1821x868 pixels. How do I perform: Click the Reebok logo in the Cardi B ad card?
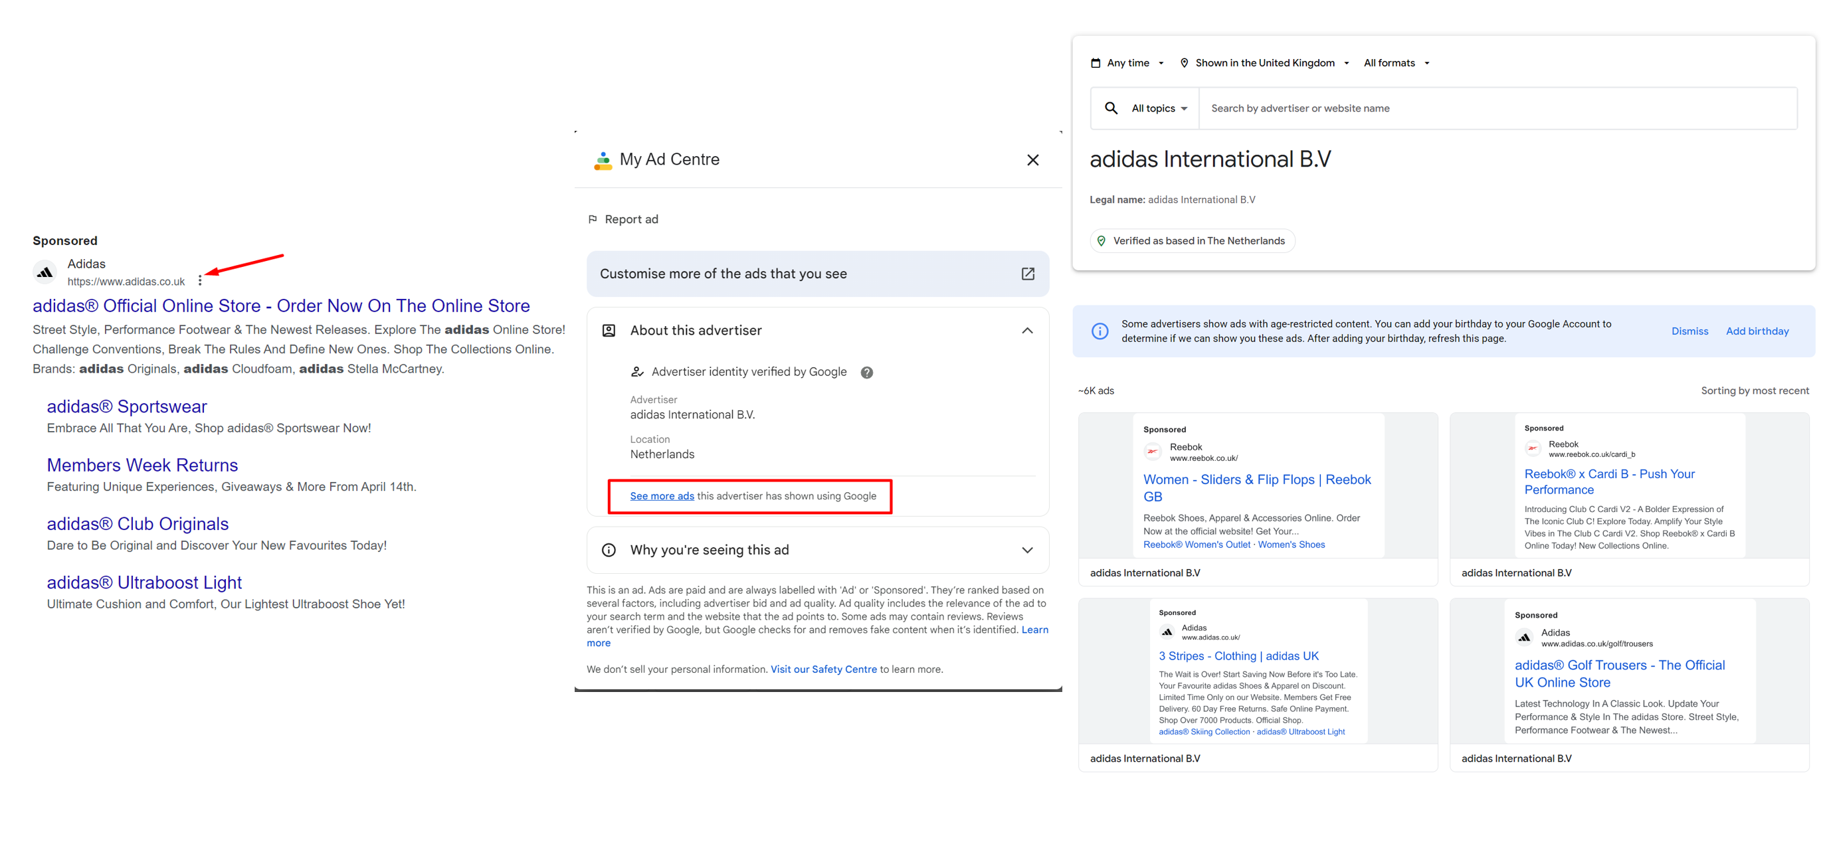(1533, 448)
